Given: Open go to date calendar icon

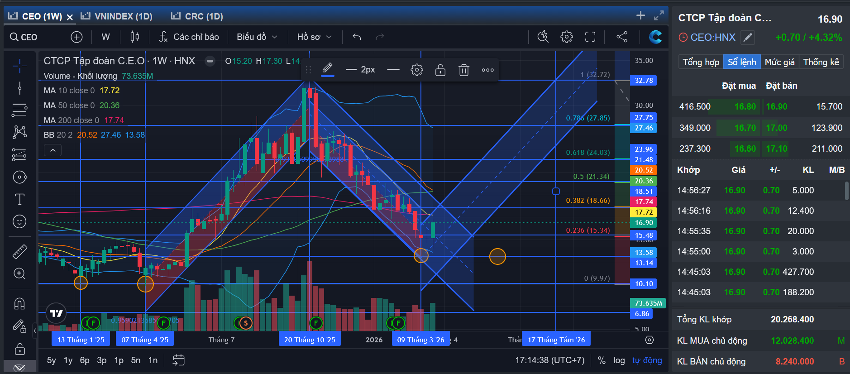Looking at the screenshot, I should pos(178,360).
